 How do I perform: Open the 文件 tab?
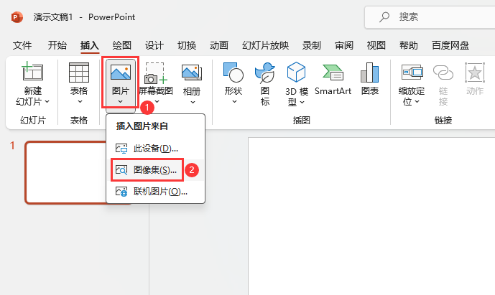click(22, 45)
